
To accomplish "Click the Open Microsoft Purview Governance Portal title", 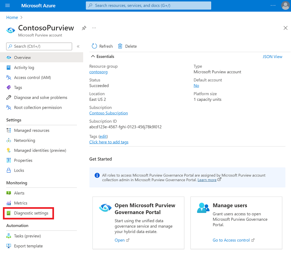I will click(145, 209).
